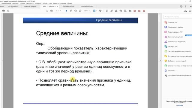Open the PitStop Pro Dashboard menu
The height and width of the screenshot is (108, 192).
pyautogui.click(x=59, y=3)
